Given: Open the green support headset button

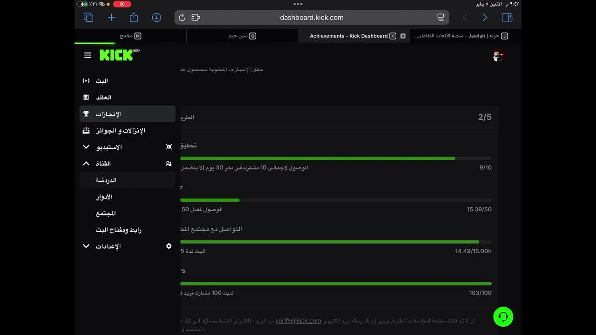Looking at the screenshot, I should click(503, 317).
